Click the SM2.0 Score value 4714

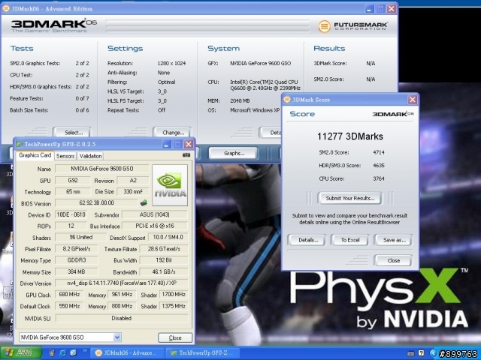[379, 152]
